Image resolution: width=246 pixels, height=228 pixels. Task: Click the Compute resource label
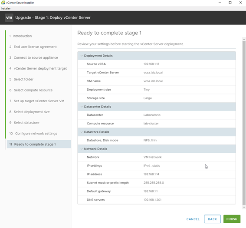[x=100, y=124]
